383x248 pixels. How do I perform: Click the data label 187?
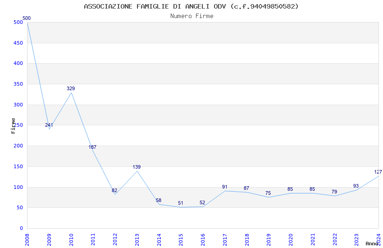pyautogui.click(x=92, y=147)
